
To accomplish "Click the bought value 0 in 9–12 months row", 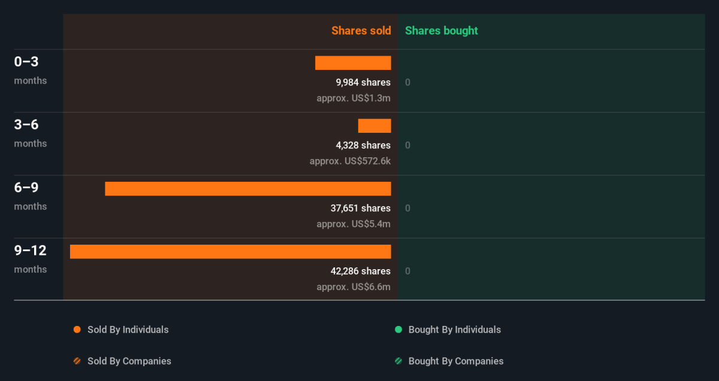I will point(408,271).
